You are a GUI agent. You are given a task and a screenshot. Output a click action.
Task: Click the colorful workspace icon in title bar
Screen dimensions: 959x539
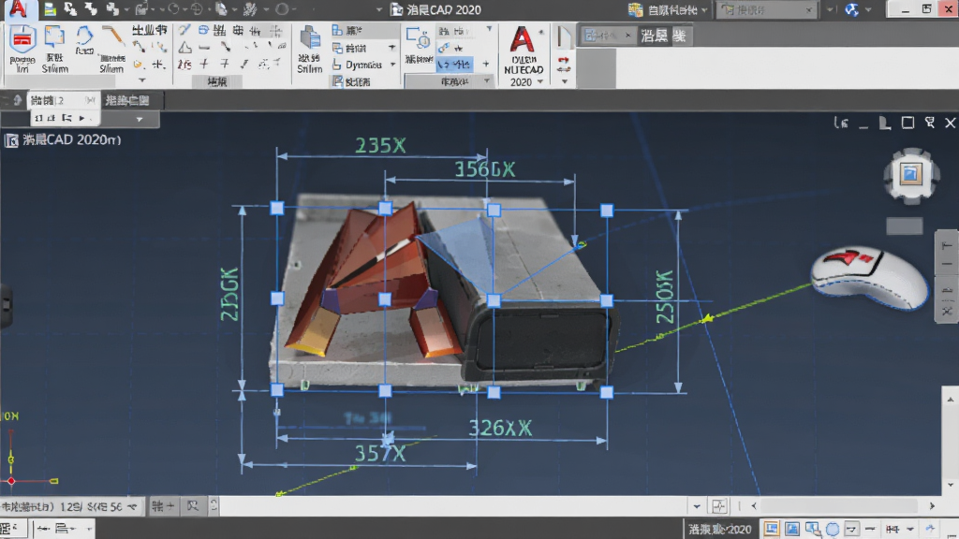pyautogui.click(x=636, y=9)
